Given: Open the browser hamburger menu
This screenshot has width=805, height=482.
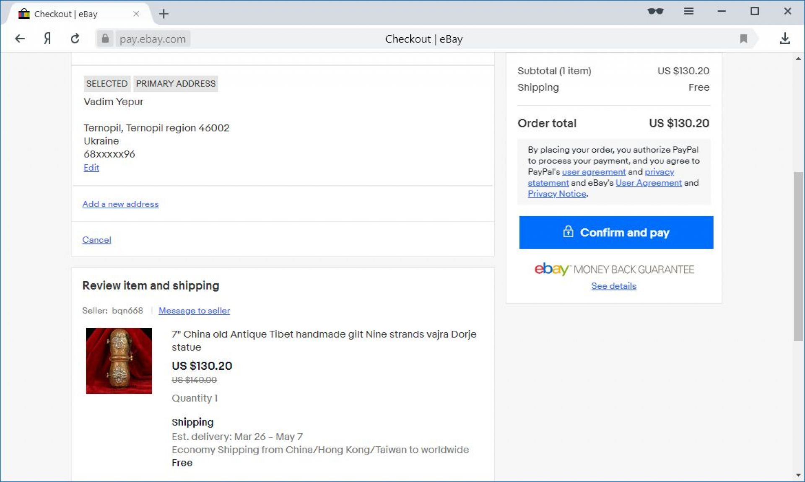Looking at the screenshot, I should click(x=688, y=11).
